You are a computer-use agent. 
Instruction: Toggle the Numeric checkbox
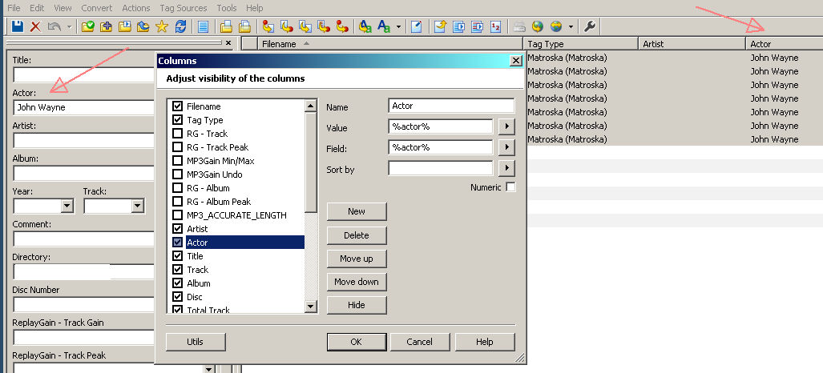point(510,186)
